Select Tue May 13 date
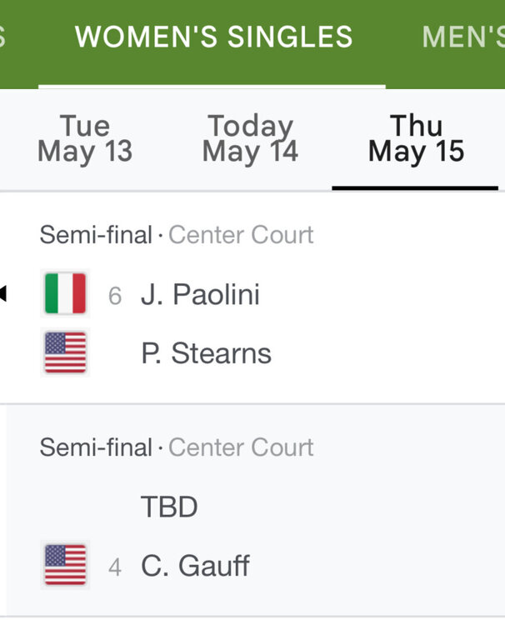The image size is (505, 625). 85,139
